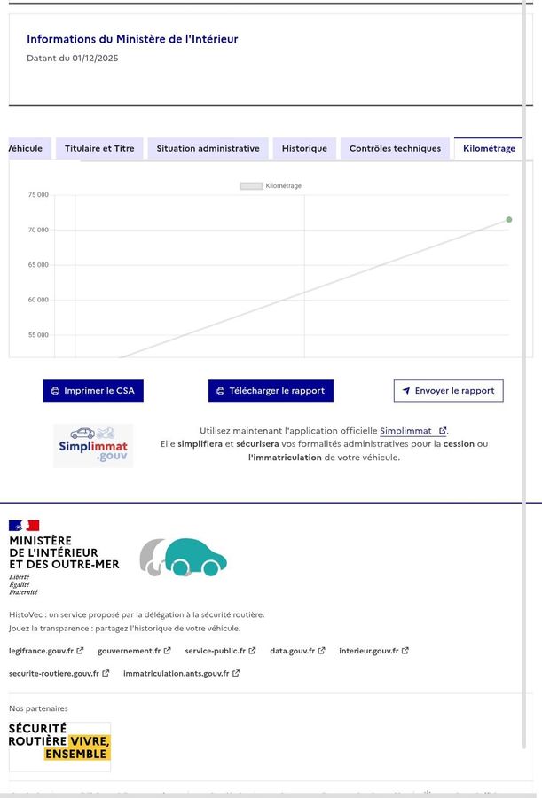This screenshot has height=798, width=542.
Task: Click the printer icon on Télécharger le rapport
Action: pos(220,391)
